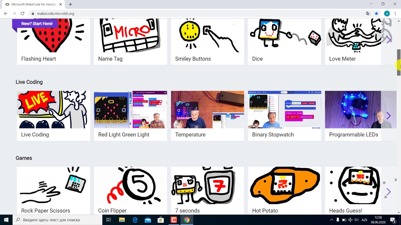Show hidden system tray icons
This screenshot has height=225, width=401.
(x=332, y=220)
